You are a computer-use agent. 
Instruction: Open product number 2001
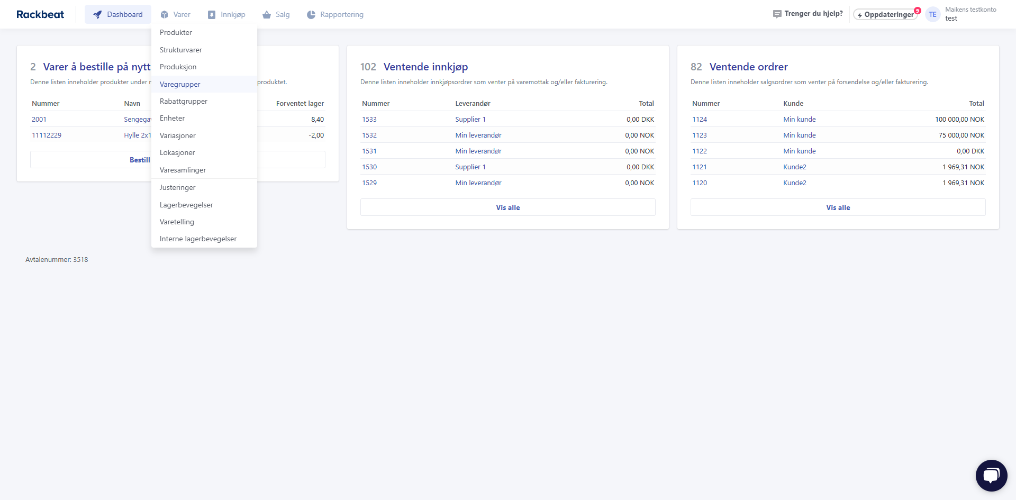click(39, 120)
